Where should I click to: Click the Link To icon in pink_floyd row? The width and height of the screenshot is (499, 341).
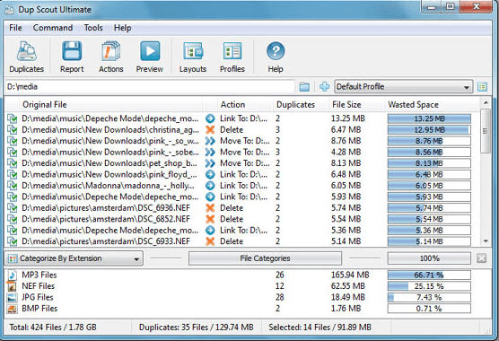(x=210, y=174)
